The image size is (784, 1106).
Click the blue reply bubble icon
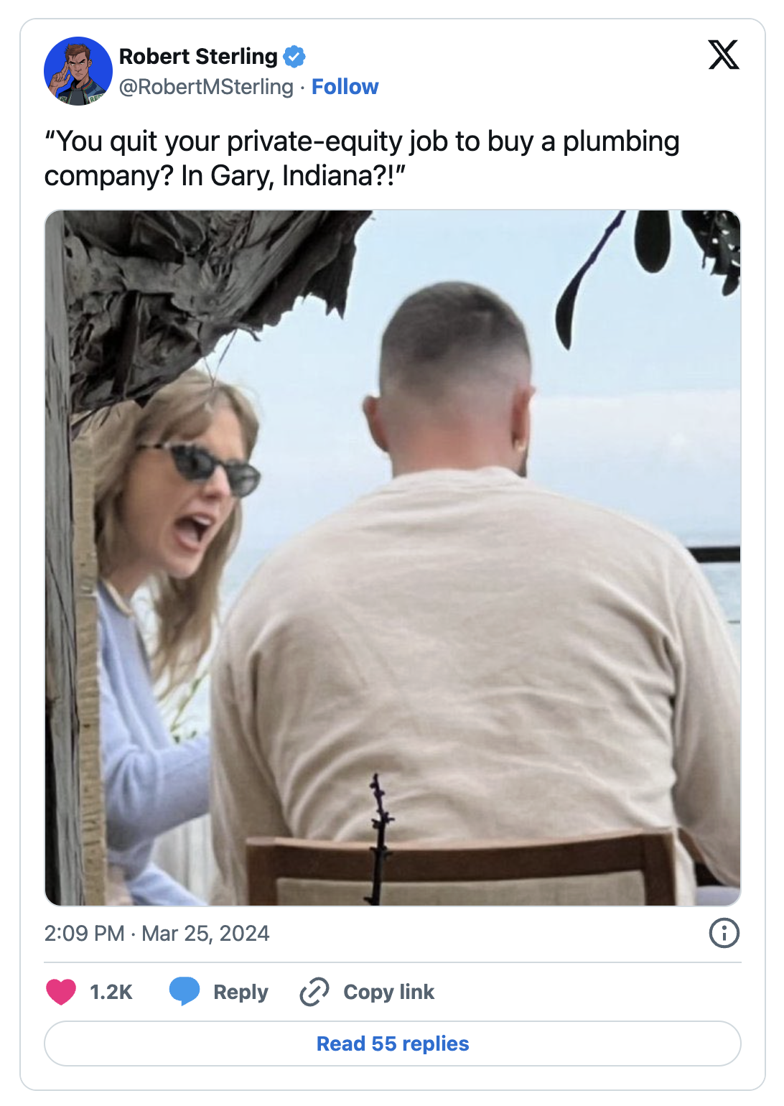click(x=185, y=991)
